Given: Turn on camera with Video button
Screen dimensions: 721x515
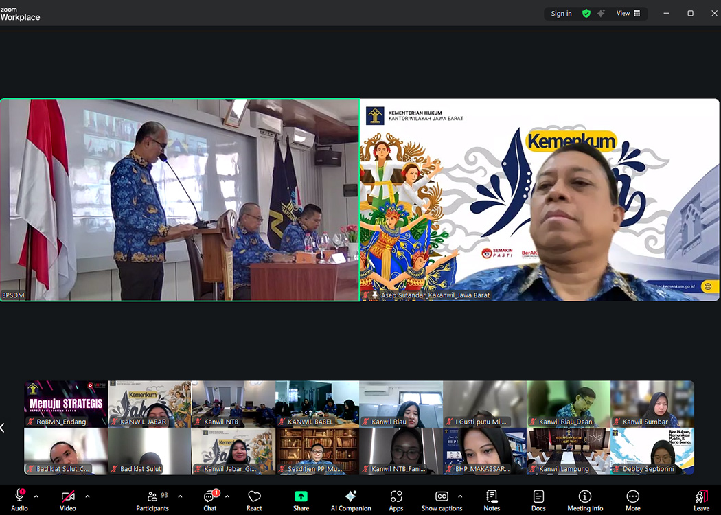Looking at the screenshot, I should click(67, 499).
